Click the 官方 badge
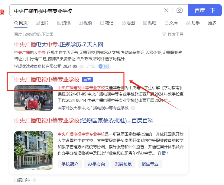The height and width of the screenshot is (185, 224). click(x=87, y=80)
